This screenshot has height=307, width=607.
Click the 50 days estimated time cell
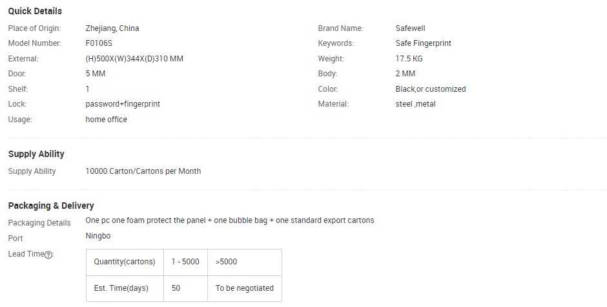[x=185, y=288]
